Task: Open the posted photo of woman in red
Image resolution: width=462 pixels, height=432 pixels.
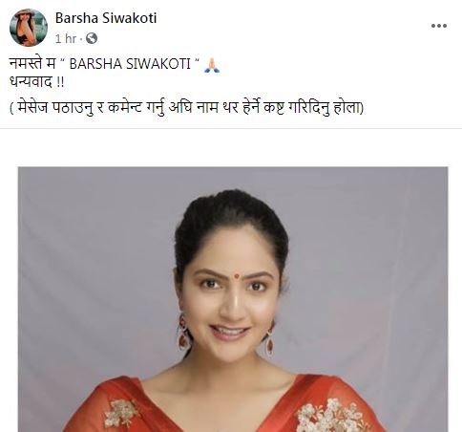Action: (x=233, y=299)
